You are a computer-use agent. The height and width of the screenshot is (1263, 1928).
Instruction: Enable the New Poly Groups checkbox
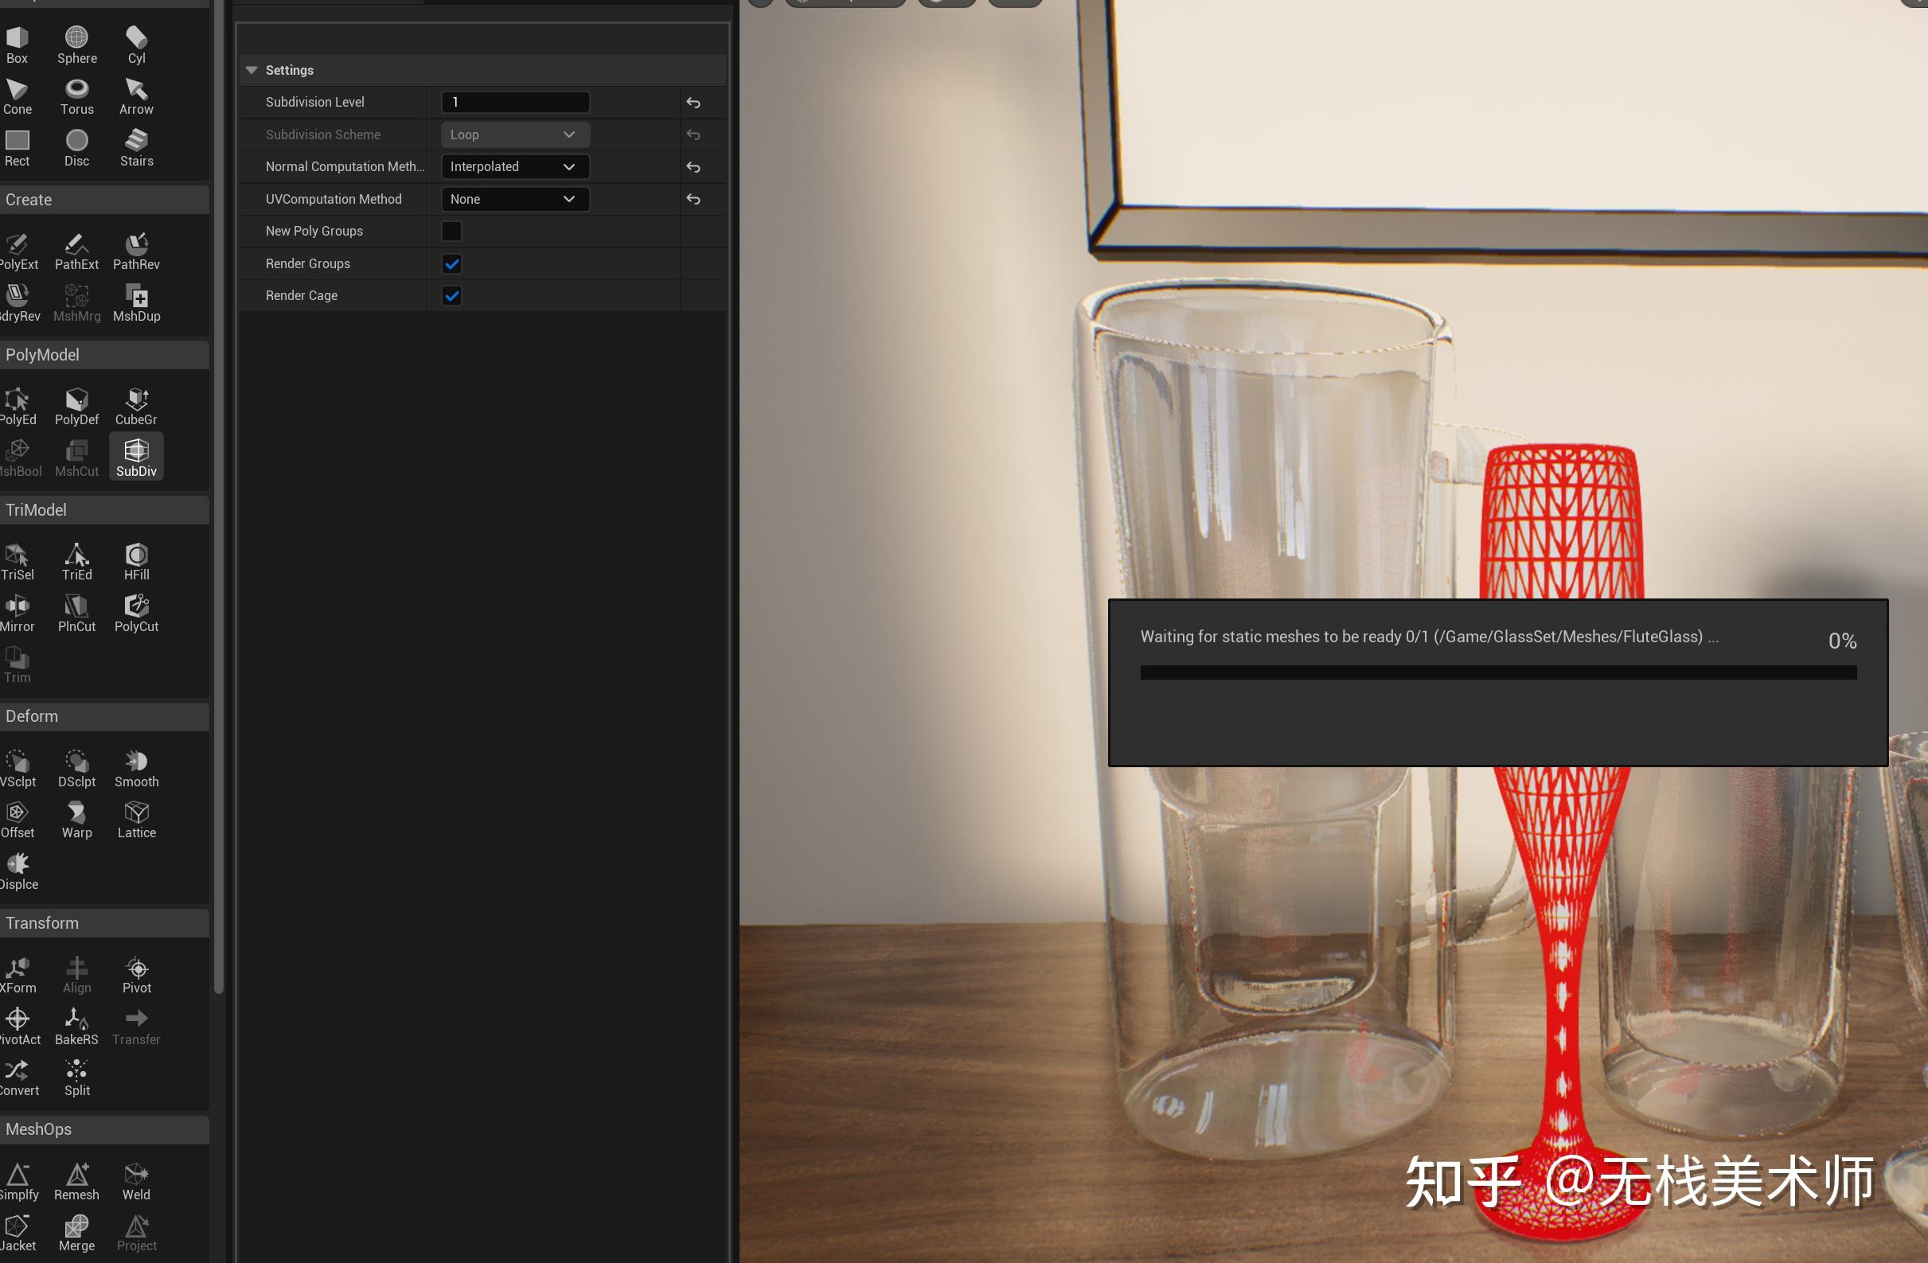point(451,231)
